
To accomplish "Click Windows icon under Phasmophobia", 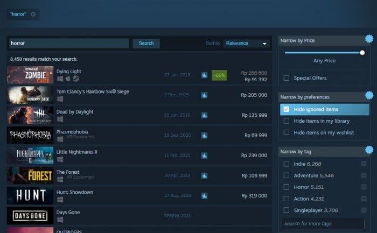I will [60, 139].
